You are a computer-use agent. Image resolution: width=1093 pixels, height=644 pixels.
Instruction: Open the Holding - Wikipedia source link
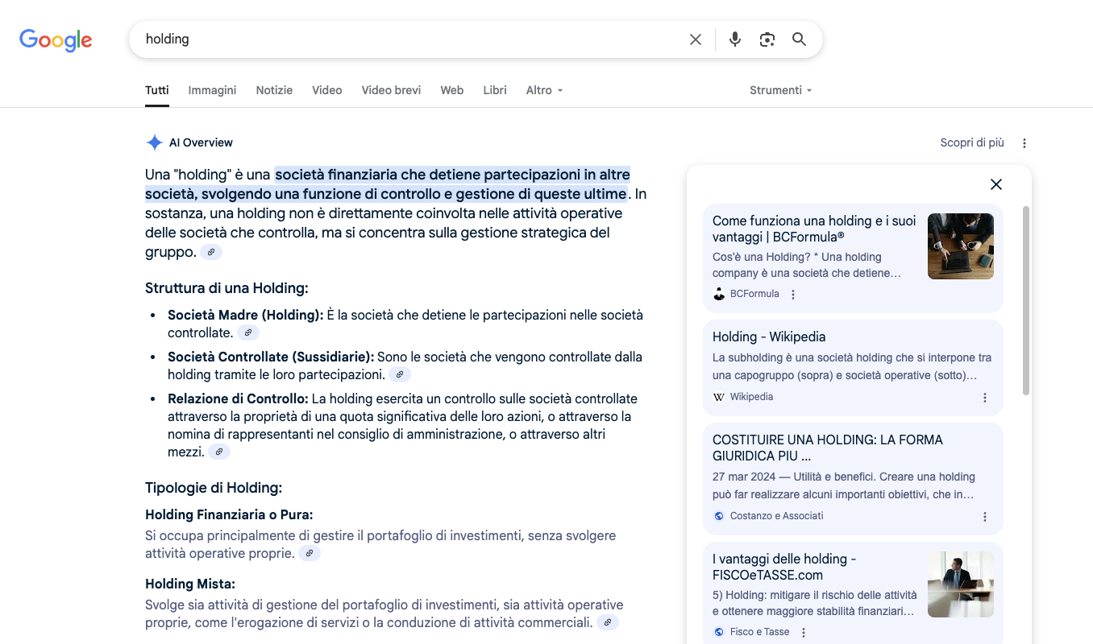pos(769,336)
